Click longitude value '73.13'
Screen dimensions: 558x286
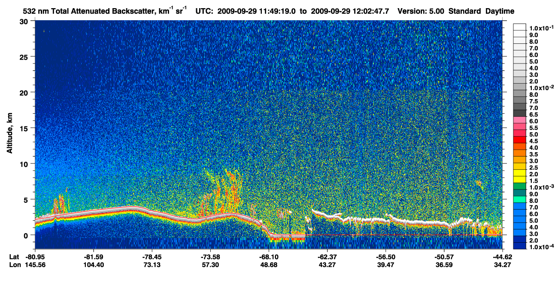point(152,265)
